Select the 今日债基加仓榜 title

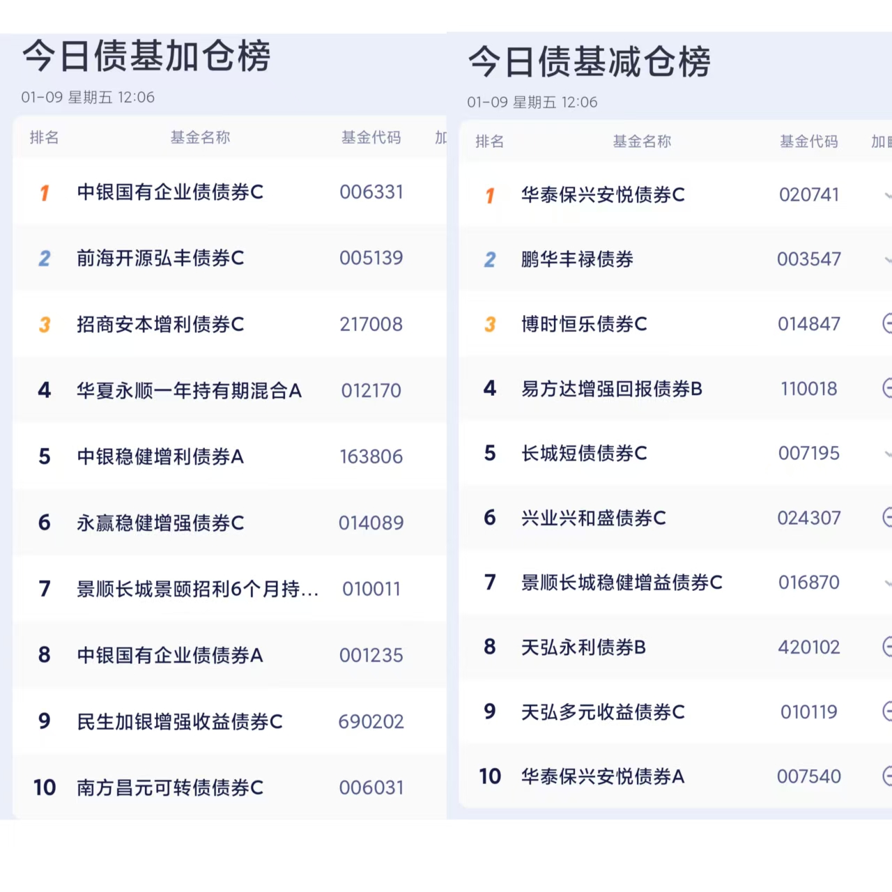click(x=146, y=56)
